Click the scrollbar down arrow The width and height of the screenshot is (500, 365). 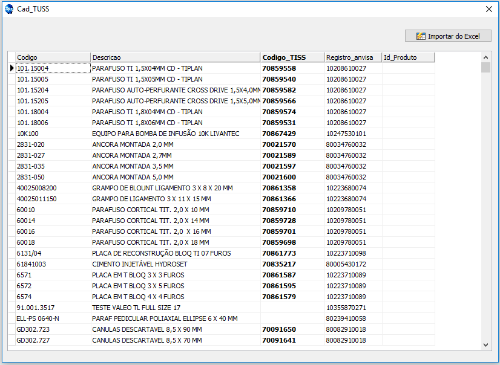485,344
